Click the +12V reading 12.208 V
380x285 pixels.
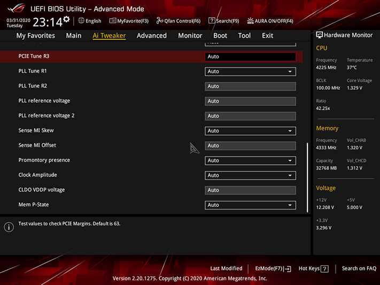click(325, 207)
